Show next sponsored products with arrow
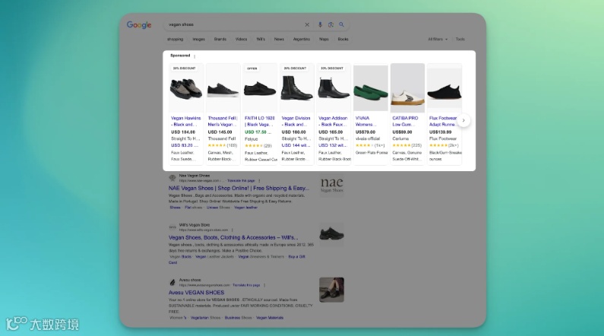604x336 pixels. (463, 120)
